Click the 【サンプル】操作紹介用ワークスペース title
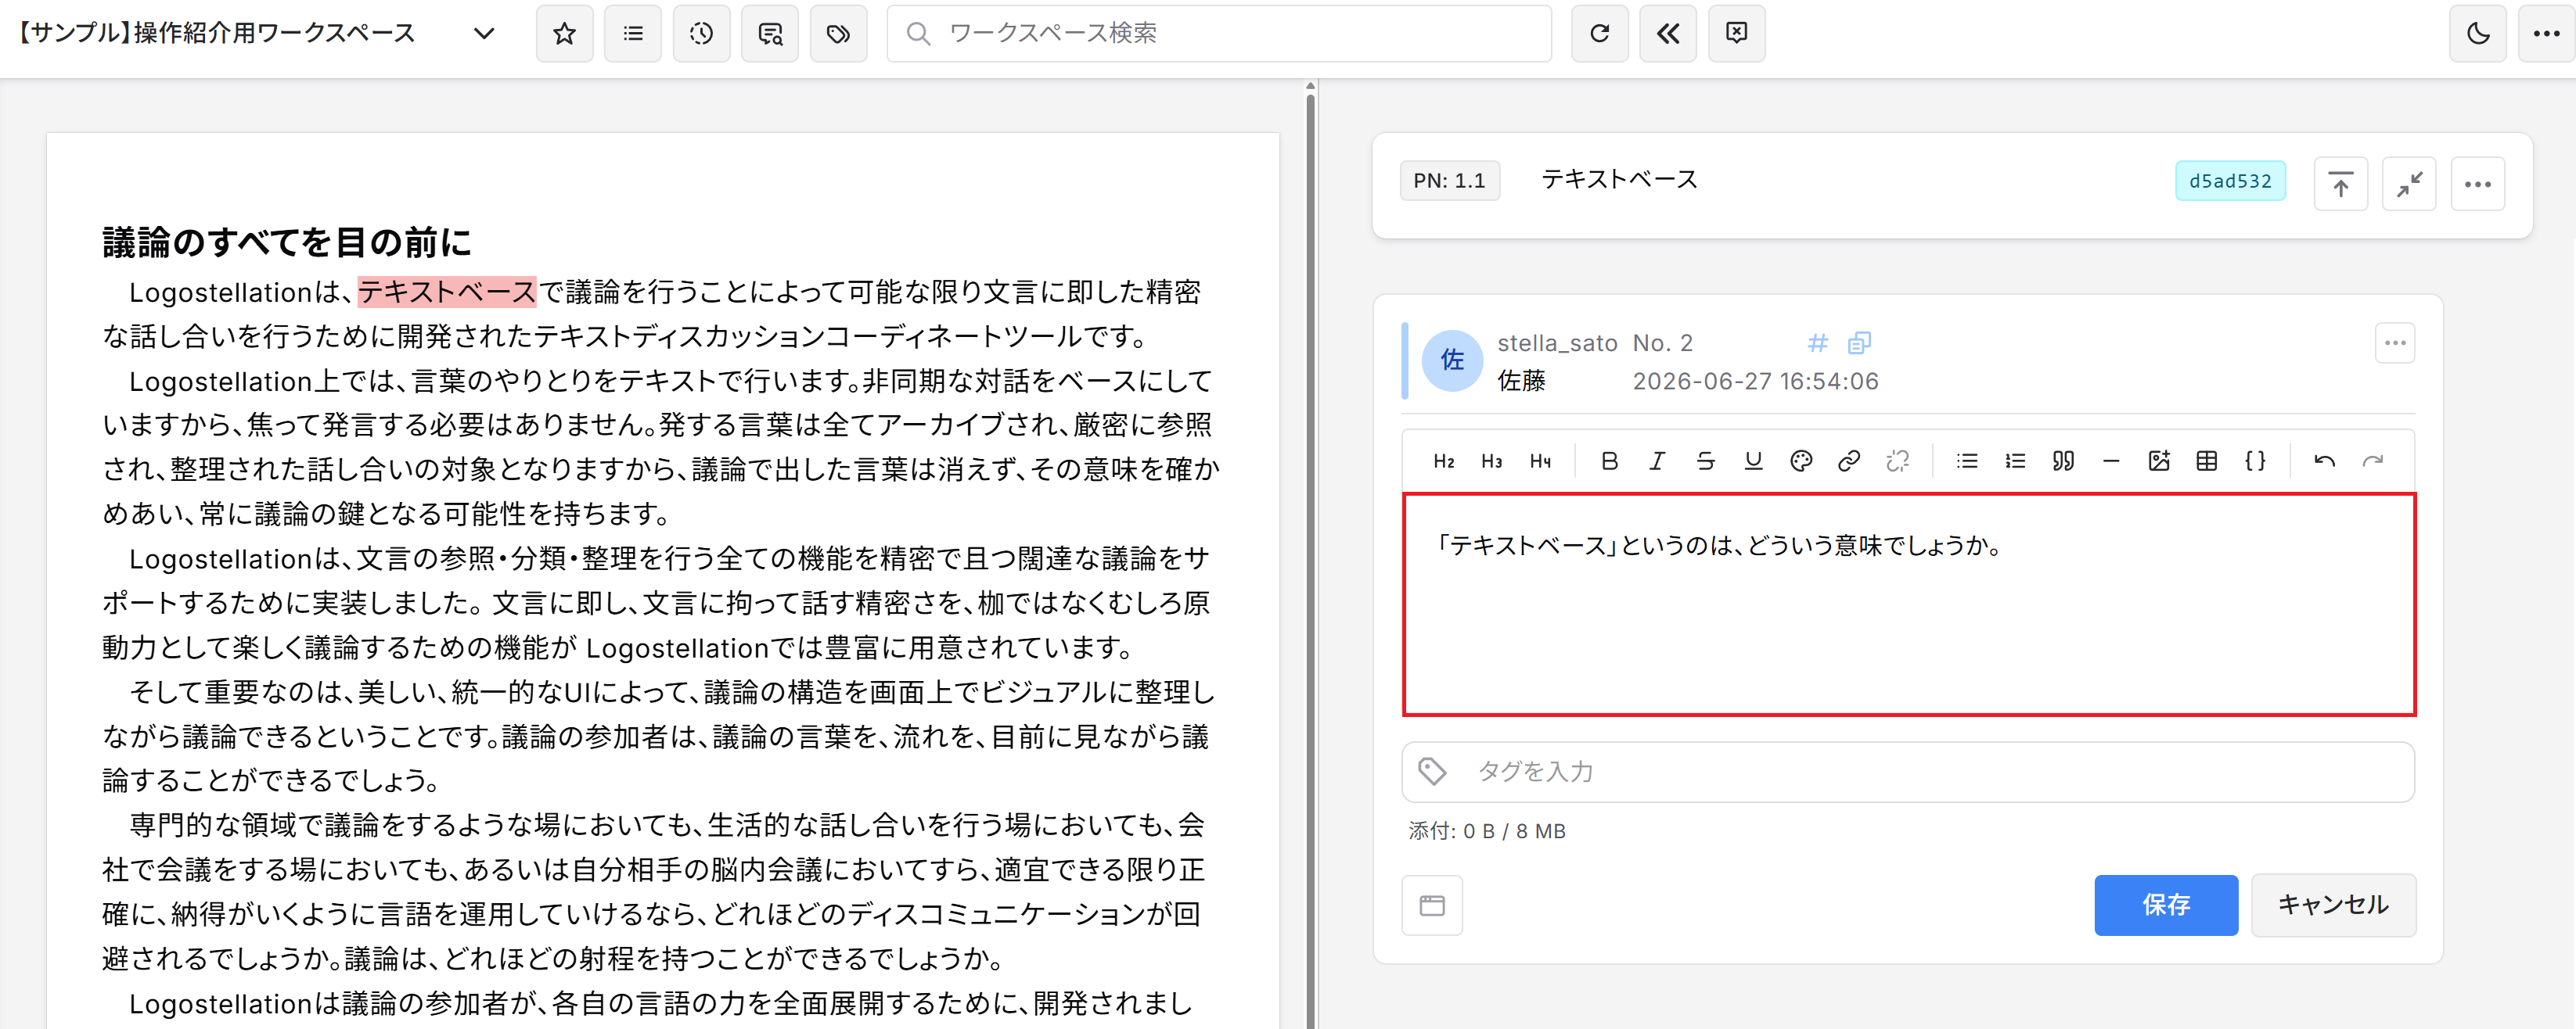Image resolution: width=2576 pixels, height=1029 pixels. (216, 34)
